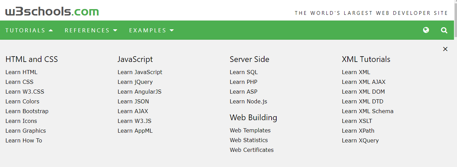The width and height of the screenshot is (457, 167).
Task: Select Learn Node.js link
Action: point(248,101)
